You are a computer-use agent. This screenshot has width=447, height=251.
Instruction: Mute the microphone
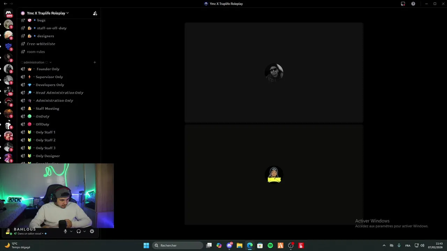coord(65,231)
